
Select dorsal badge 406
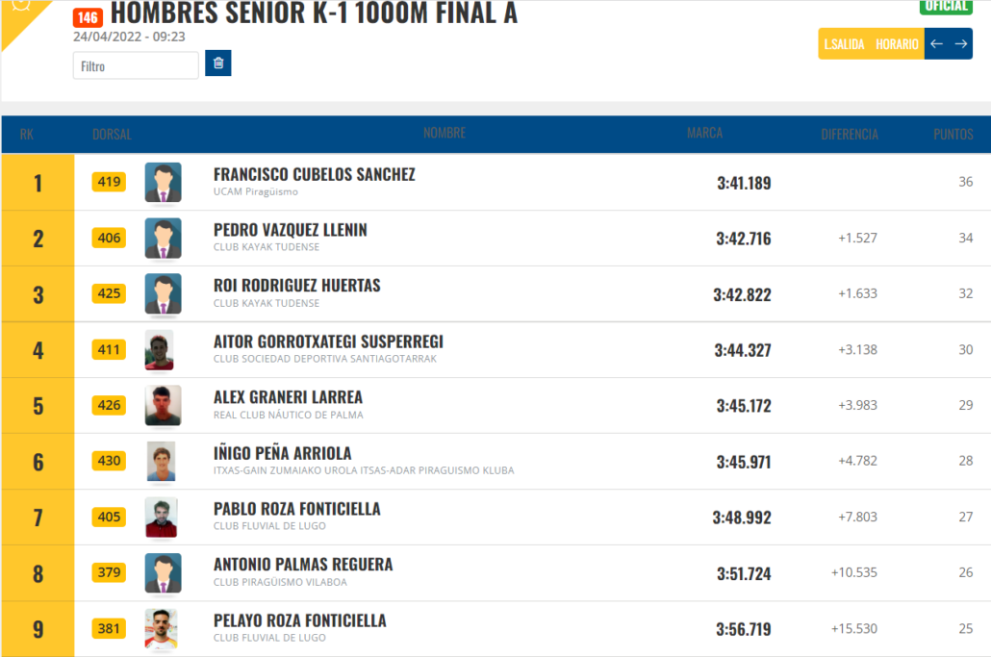[x=109, y=239]
